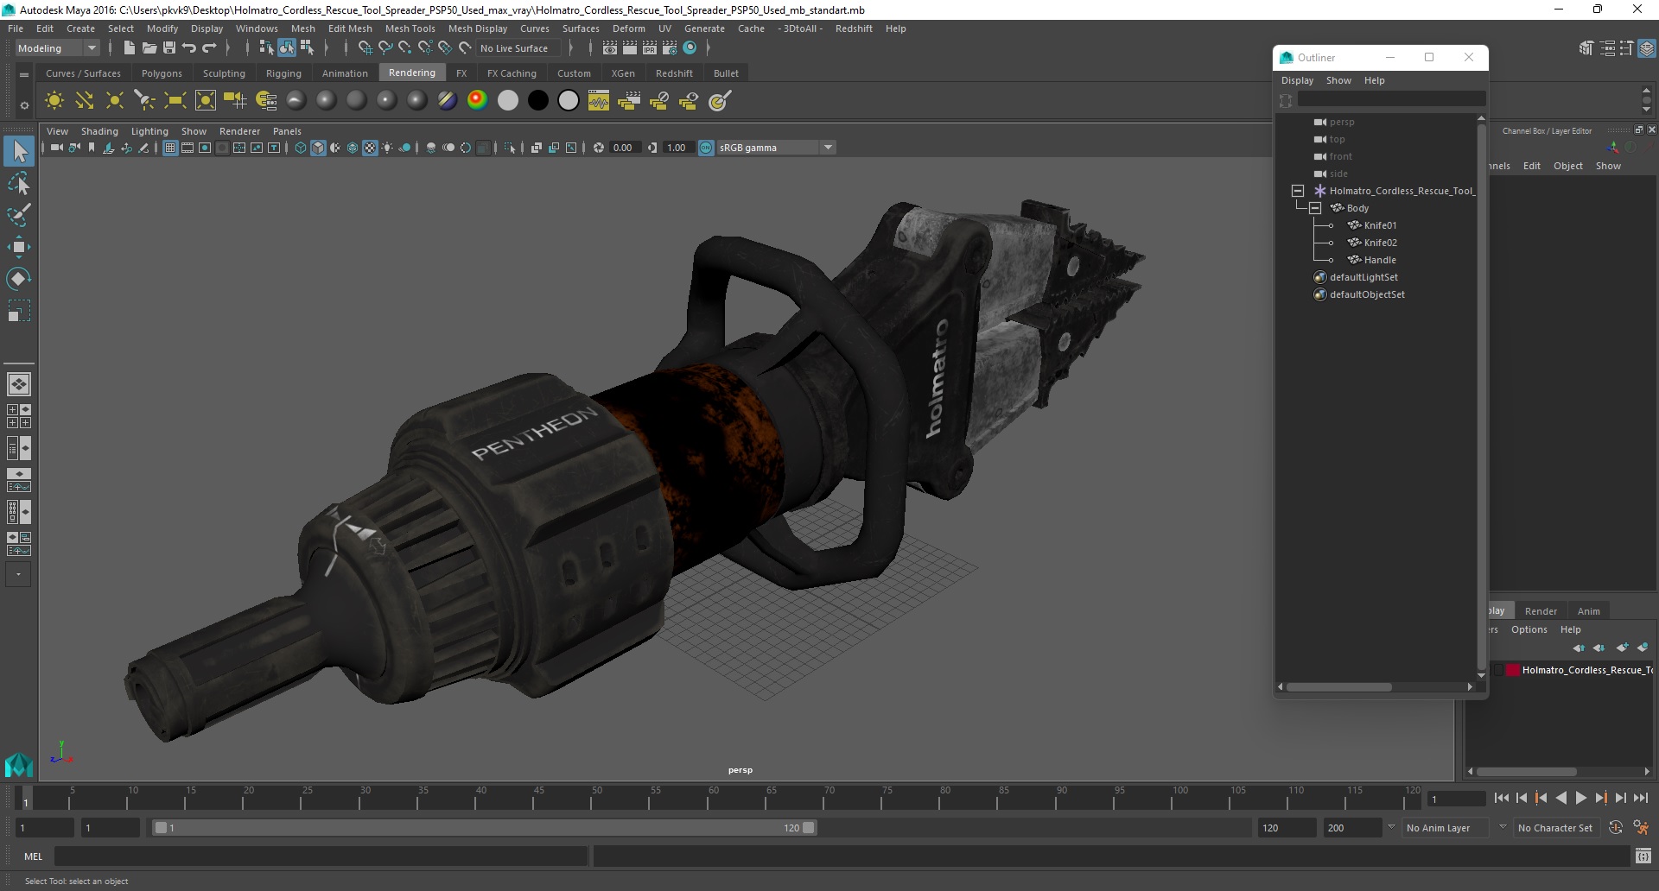Toggle use all lights in viewport
The image size is (1659, 891).
point(387,148)
